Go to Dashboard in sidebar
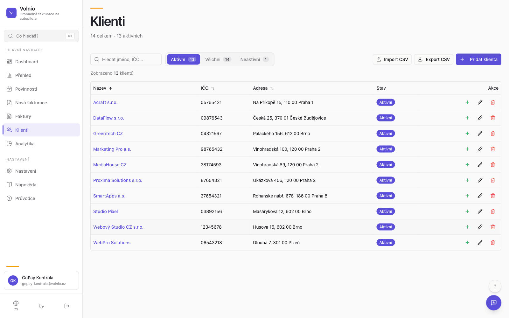Viewport: 509px width, 318px height. click(41, 62)
